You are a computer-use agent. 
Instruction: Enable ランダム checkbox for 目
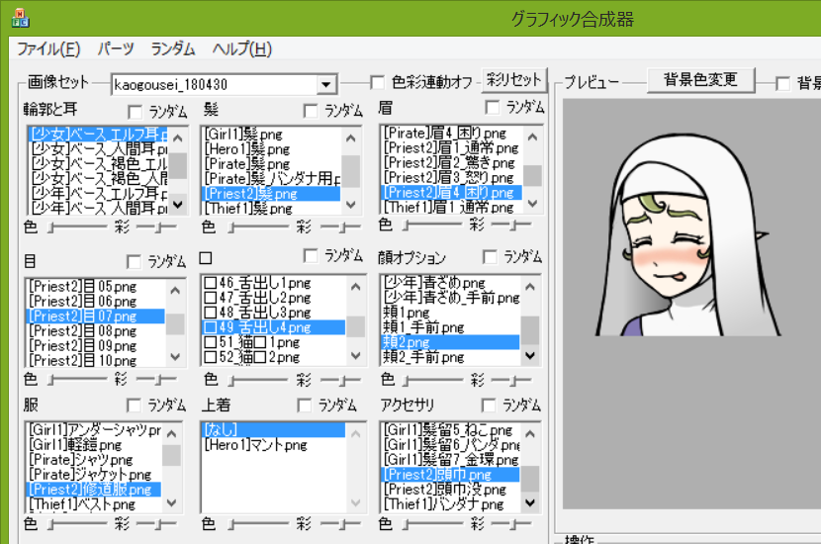[135, 261]
